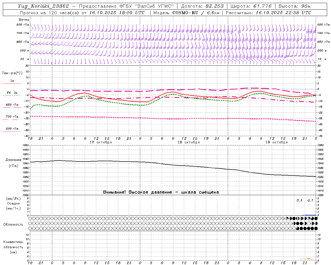This screenshot has height=265, width=331.
Task: Select the Давление panel label
Action: point(13,160)
